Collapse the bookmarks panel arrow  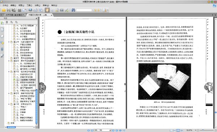(37, 18)
